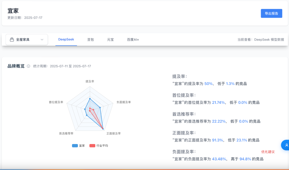Screen dimensions: 289x170
Task: Click the 更新日期：2025-07-17 text
Action: click(25, 18)
